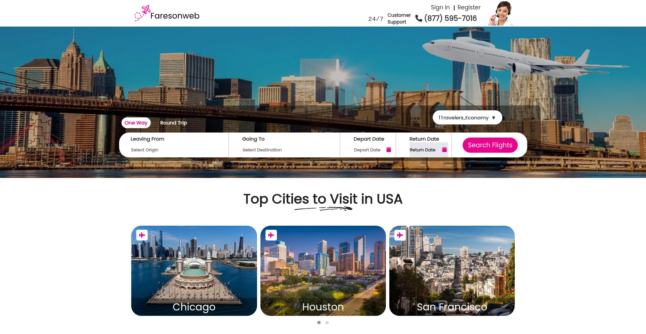Expand the 1 Travelers, Economy dropdown
The height and width of the screenshot is (334, 646).
coord(467,118)
